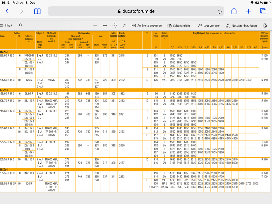Add a new tab with the plus icon
Viewport: 272px width, 204px height.
tap(248, 11)
